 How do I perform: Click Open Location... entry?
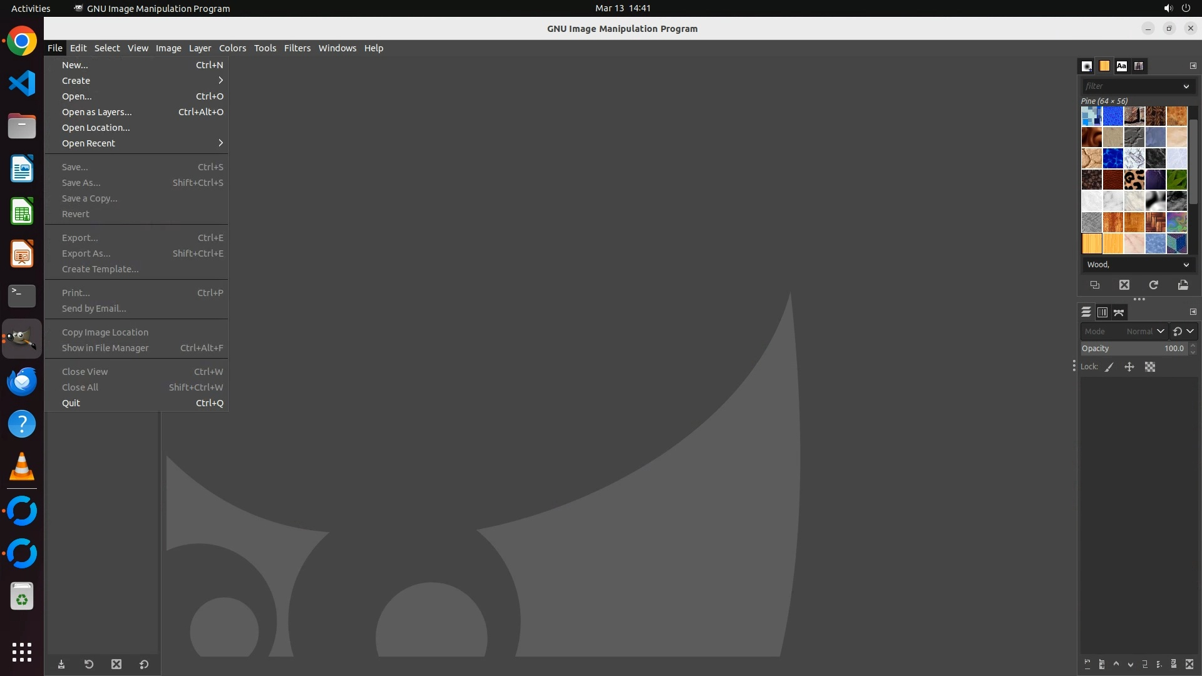click(x=96, y=128)
